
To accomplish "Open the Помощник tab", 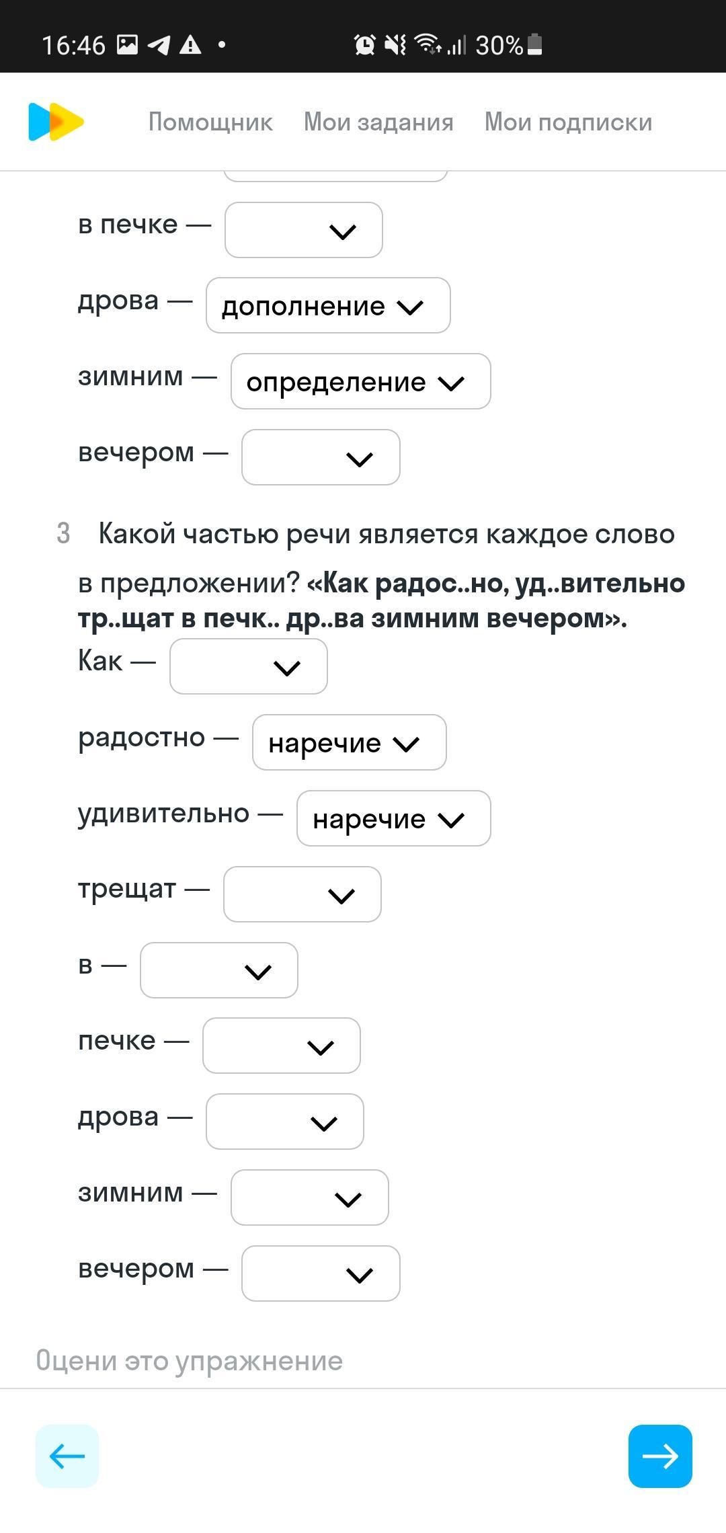I will tap(210, 122).
